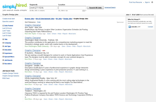Save the Ann Taylor job

point(49,34)
